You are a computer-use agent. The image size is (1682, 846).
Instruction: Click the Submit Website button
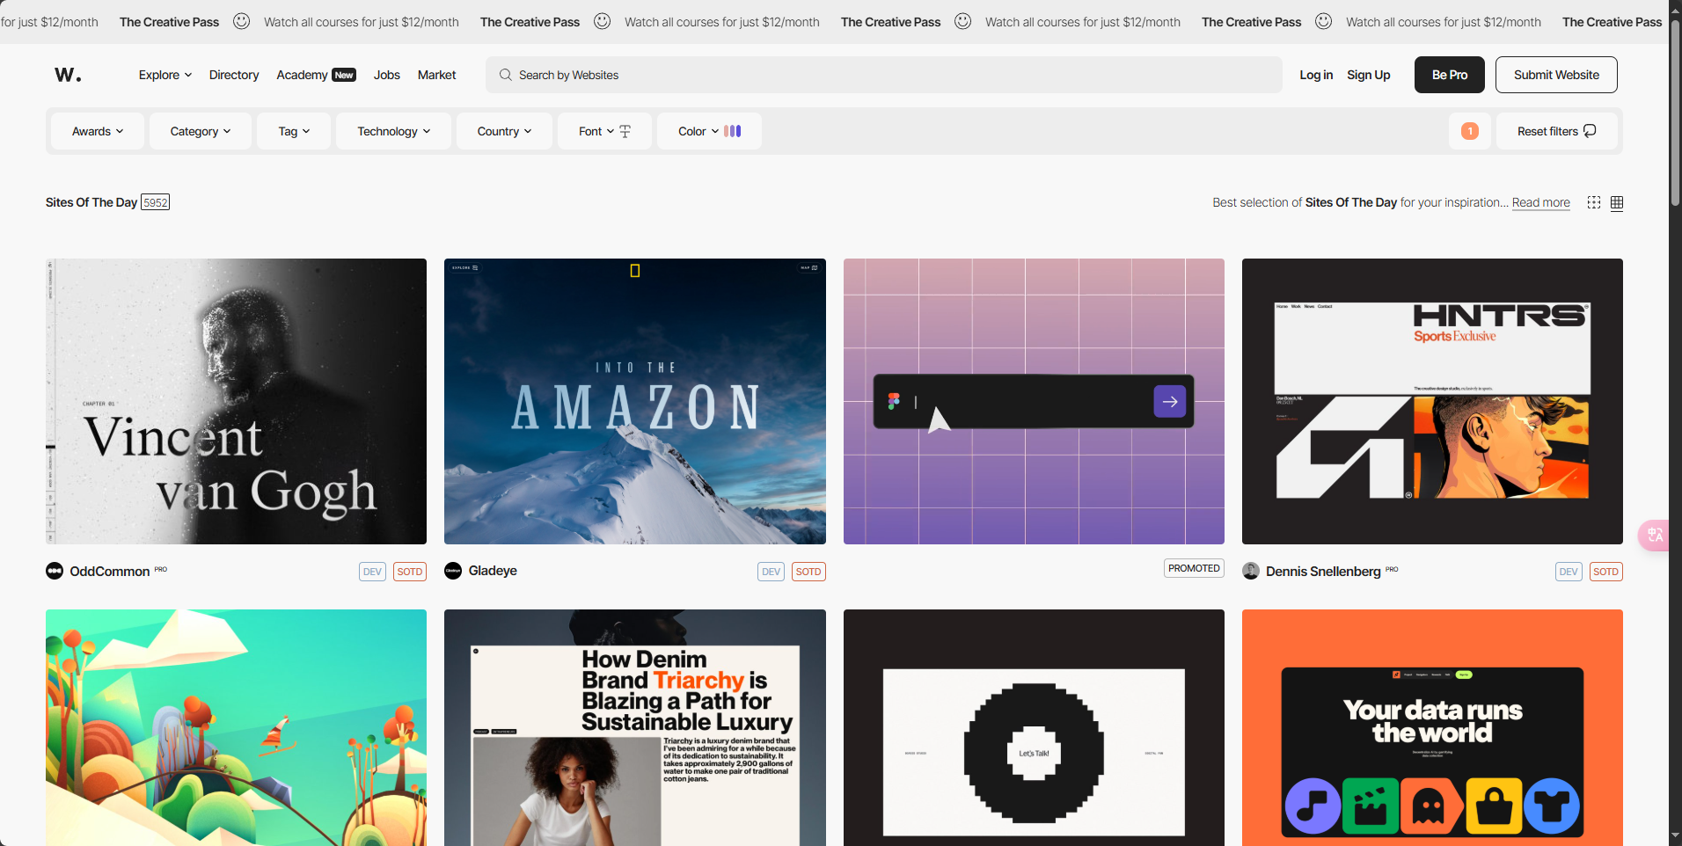(x=1555, y=75)
